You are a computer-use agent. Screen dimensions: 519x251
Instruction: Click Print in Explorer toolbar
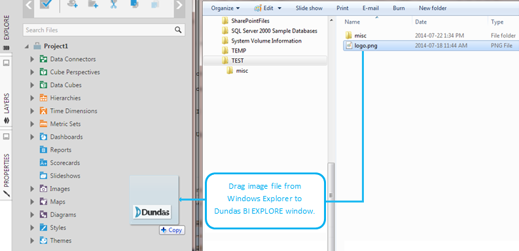point(342,8)
